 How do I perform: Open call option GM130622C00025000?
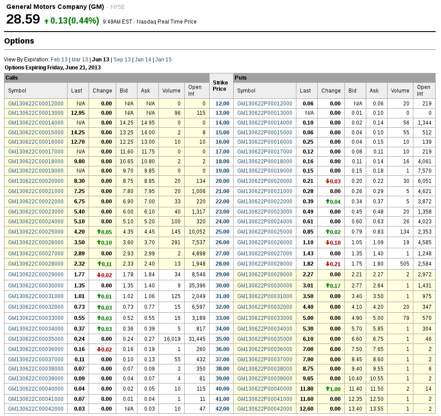36,232
